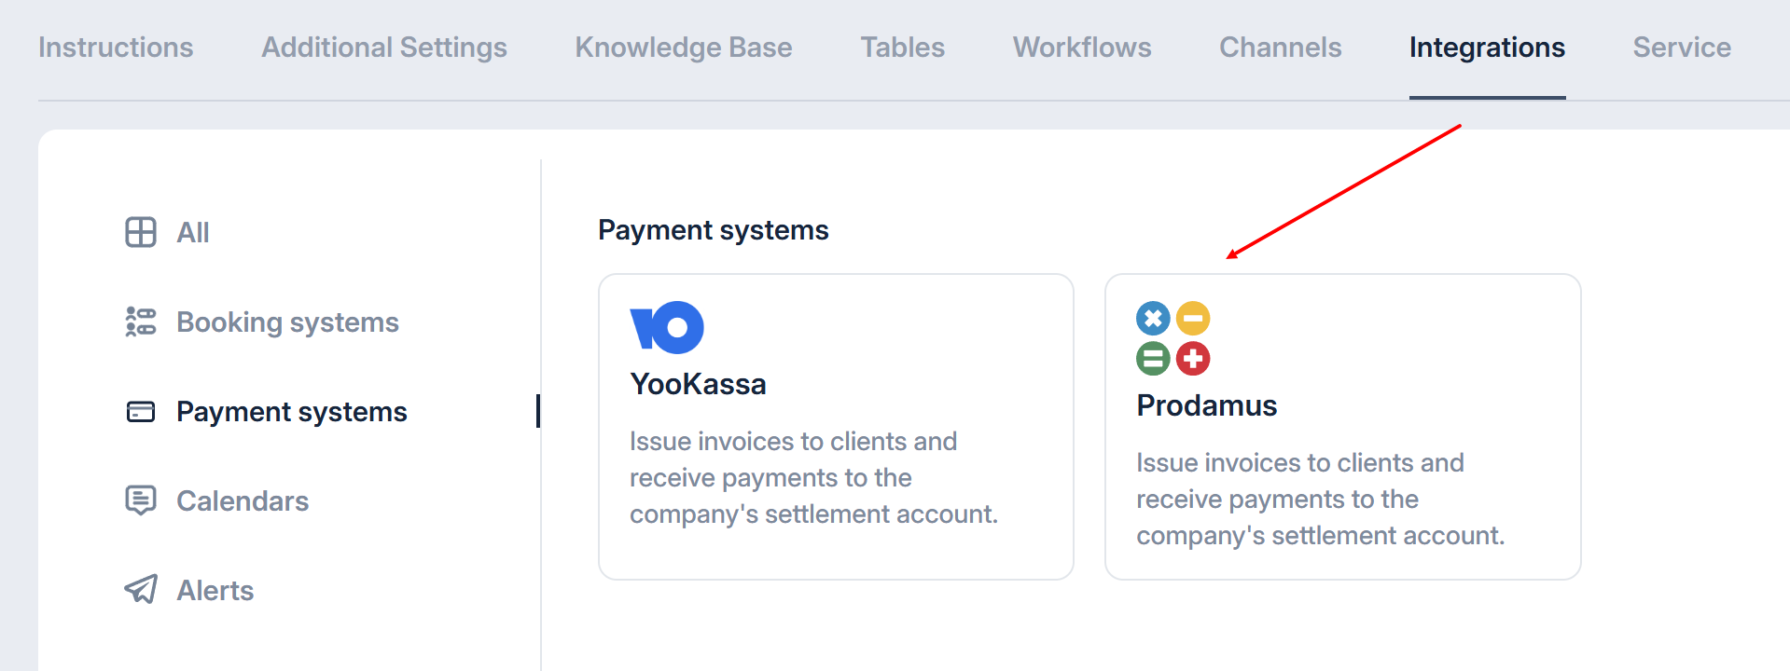Click the paper plane Alerts icon

tap(141, 589)
